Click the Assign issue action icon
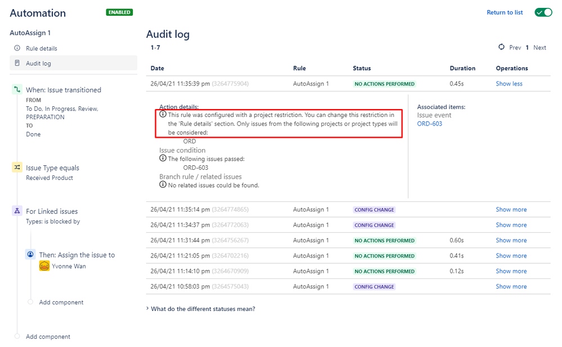 coord(30,255)
